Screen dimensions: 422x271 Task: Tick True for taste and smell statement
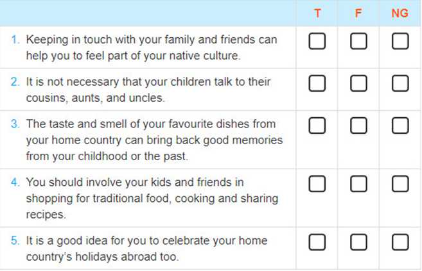(x=317, y=126)
